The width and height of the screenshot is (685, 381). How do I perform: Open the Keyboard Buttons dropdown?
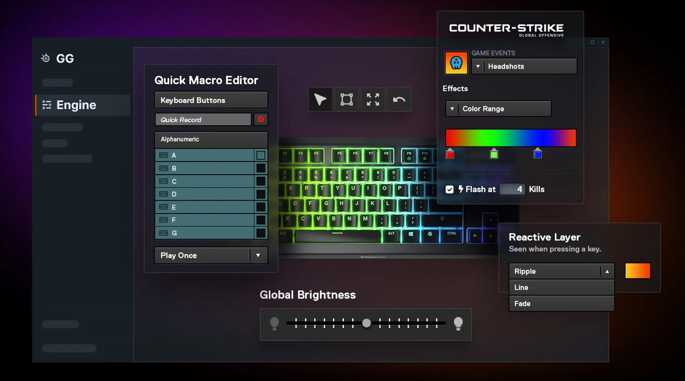[x=211, y=100]
